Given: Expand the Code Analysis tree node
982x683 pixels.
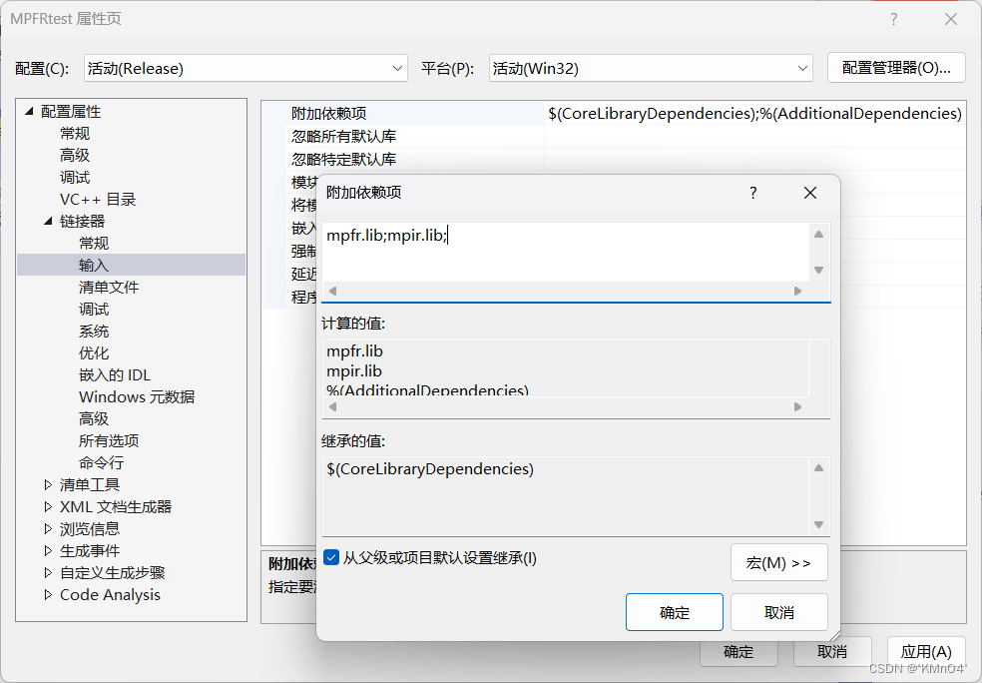Looking at the screenshot, I should pos(47,594).
